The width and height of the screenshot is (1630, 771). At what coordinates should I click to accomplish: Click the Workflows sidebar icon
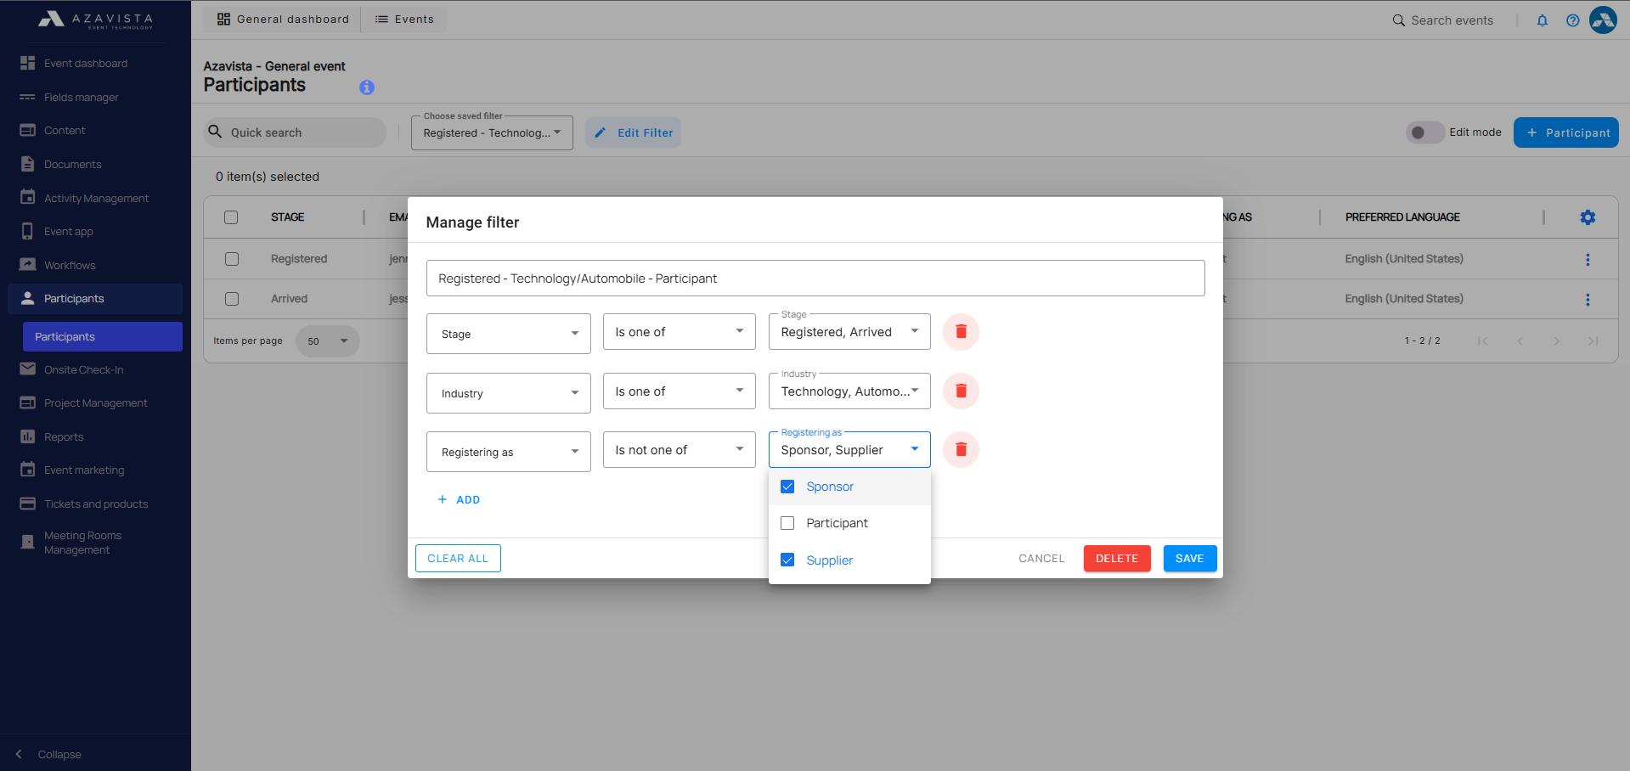pos(28,264)
